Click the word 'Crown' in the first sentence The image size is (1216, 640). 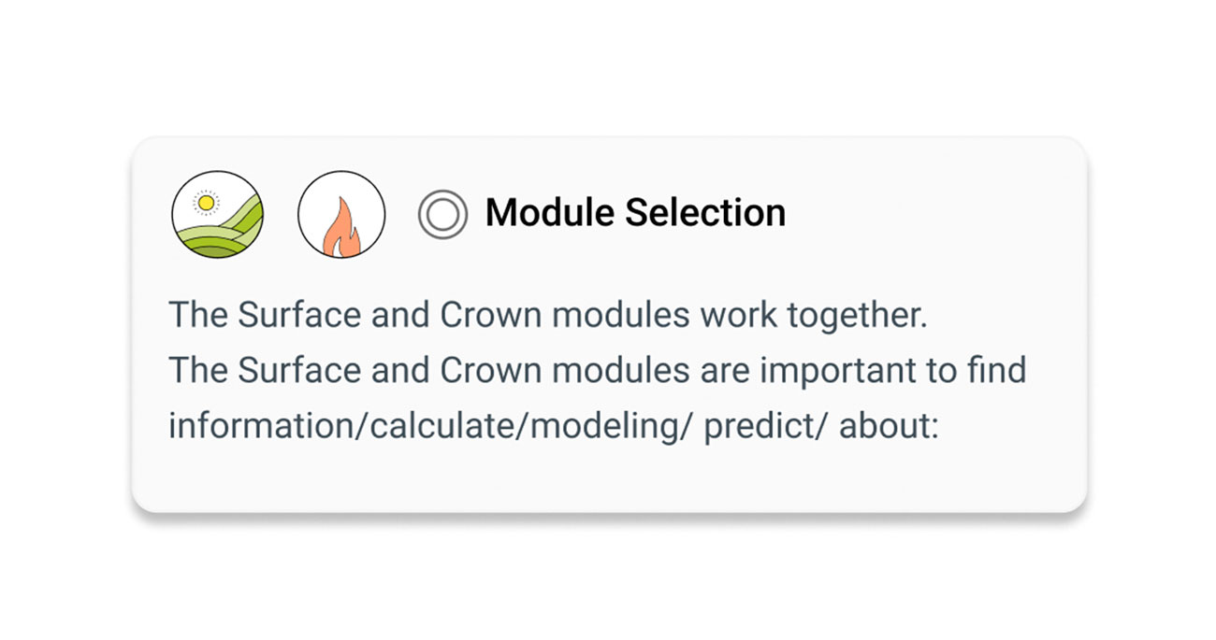tap(491, 316)
